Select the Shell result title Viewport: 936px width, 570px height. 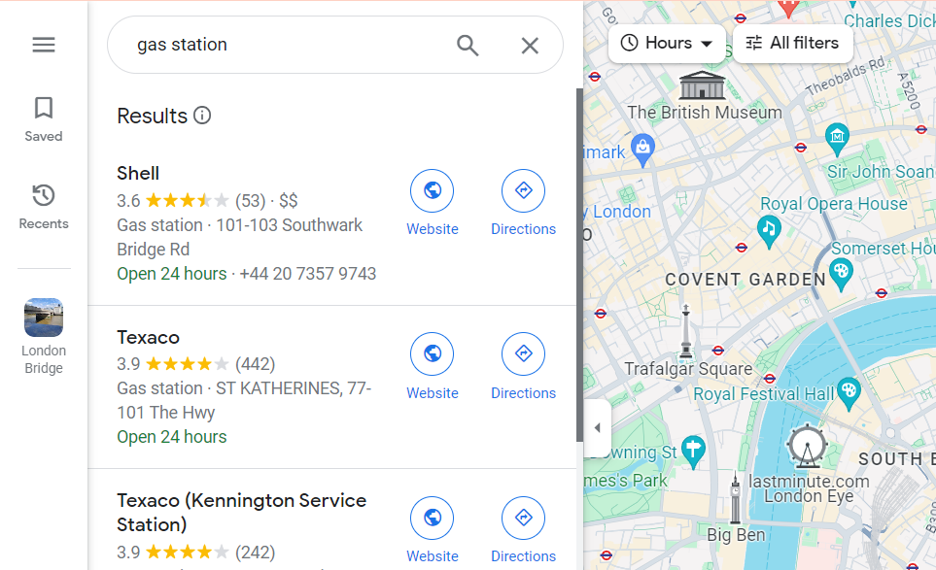coord(138,173)
